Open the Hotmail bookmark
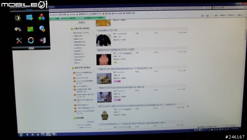Screen dimensions: 247x140 pyautogui.click(x=71, y=14)
